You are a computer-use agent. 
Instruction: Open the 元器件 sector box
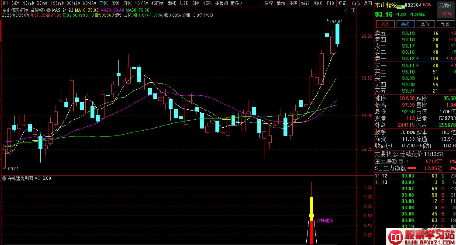click(445, 6)
